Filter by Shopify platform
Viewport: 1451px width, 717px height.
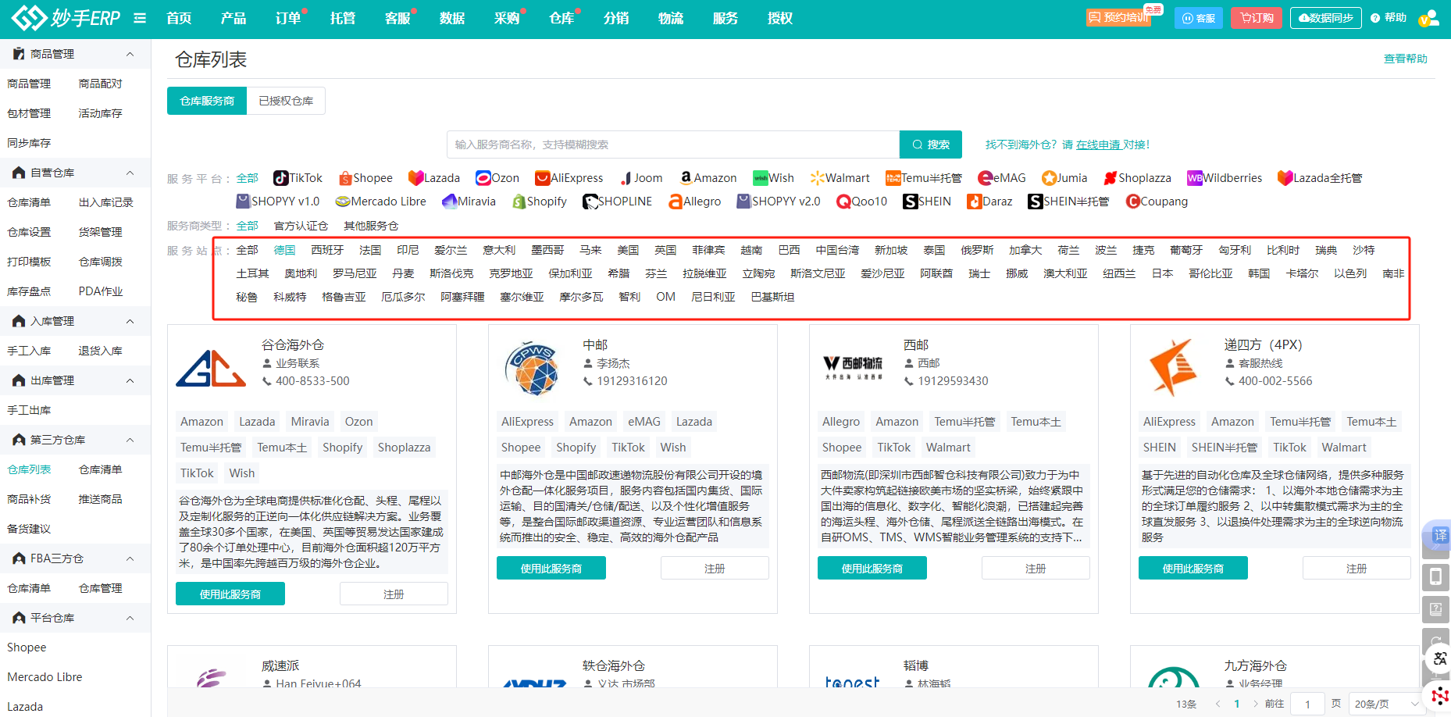pyautogui.click(x=540, y=202)
